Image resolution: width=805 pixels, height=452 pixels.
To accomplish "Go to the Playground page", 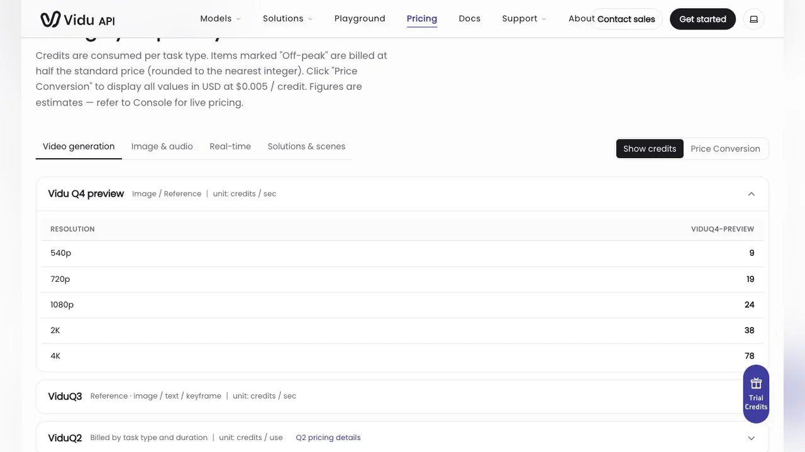I will coord(360,19).
